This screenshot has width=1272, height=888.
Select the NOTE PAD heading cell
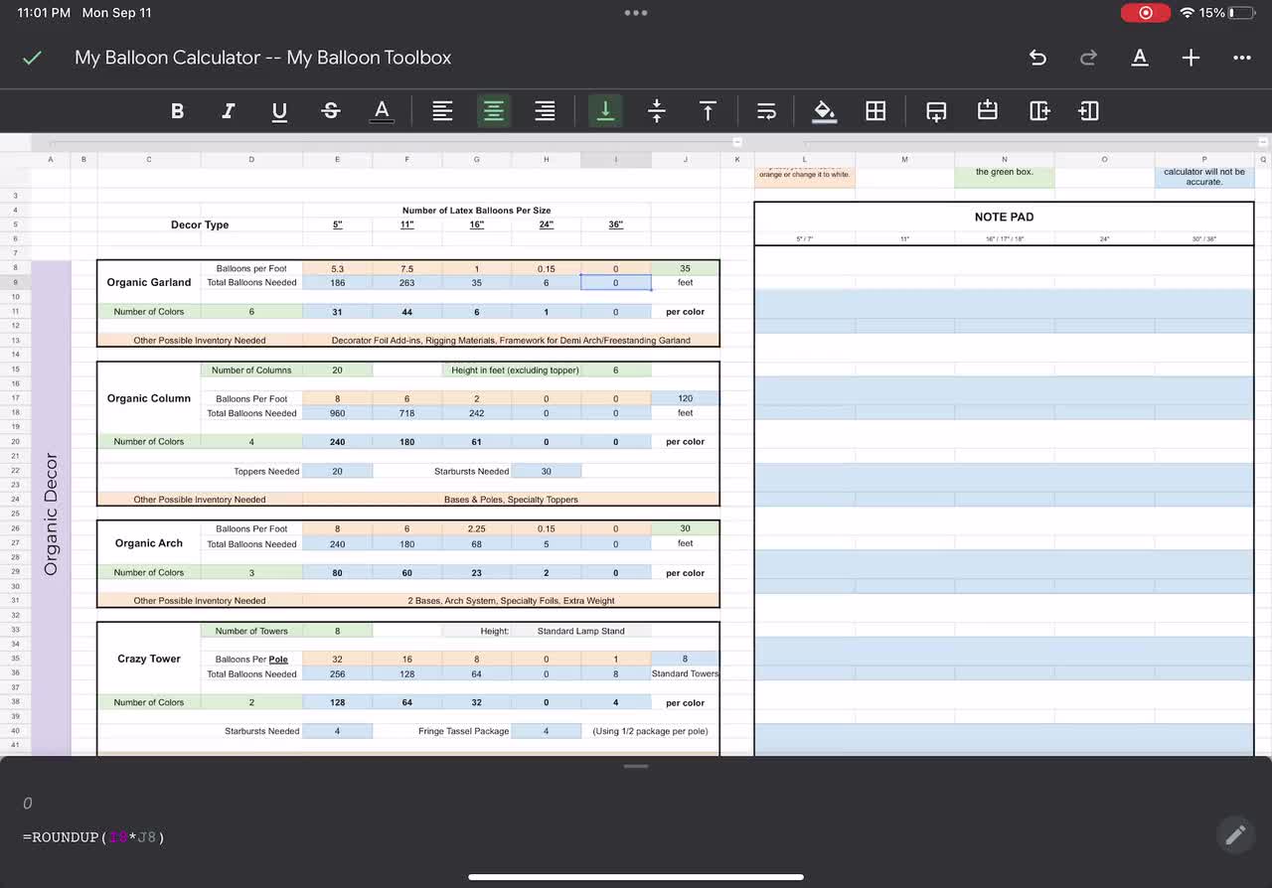pyautogui.click(x=1004, y=217)
